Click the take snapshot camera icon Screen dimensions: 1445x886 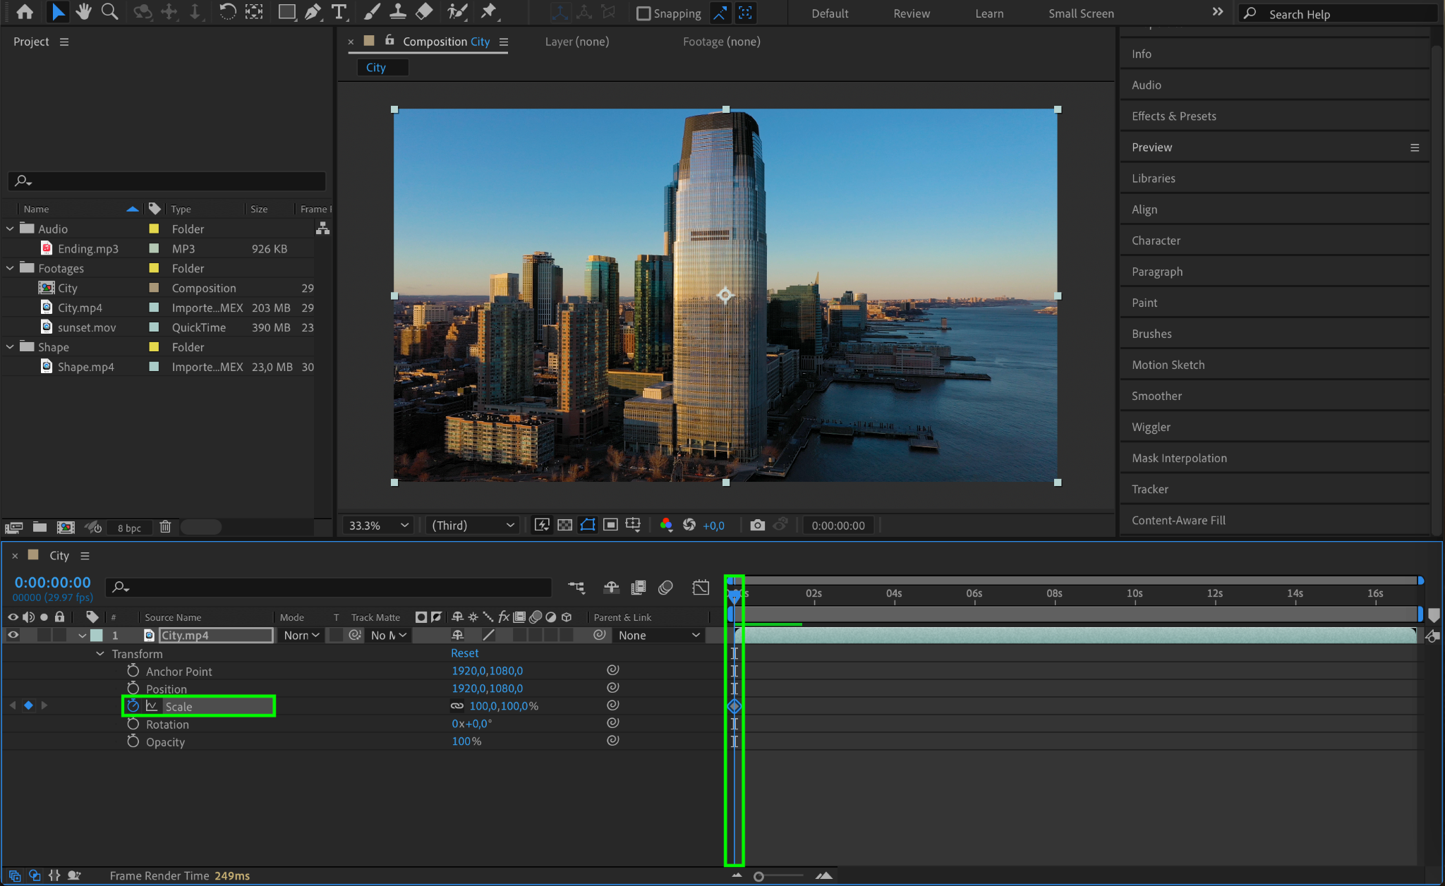coord(757,525)
